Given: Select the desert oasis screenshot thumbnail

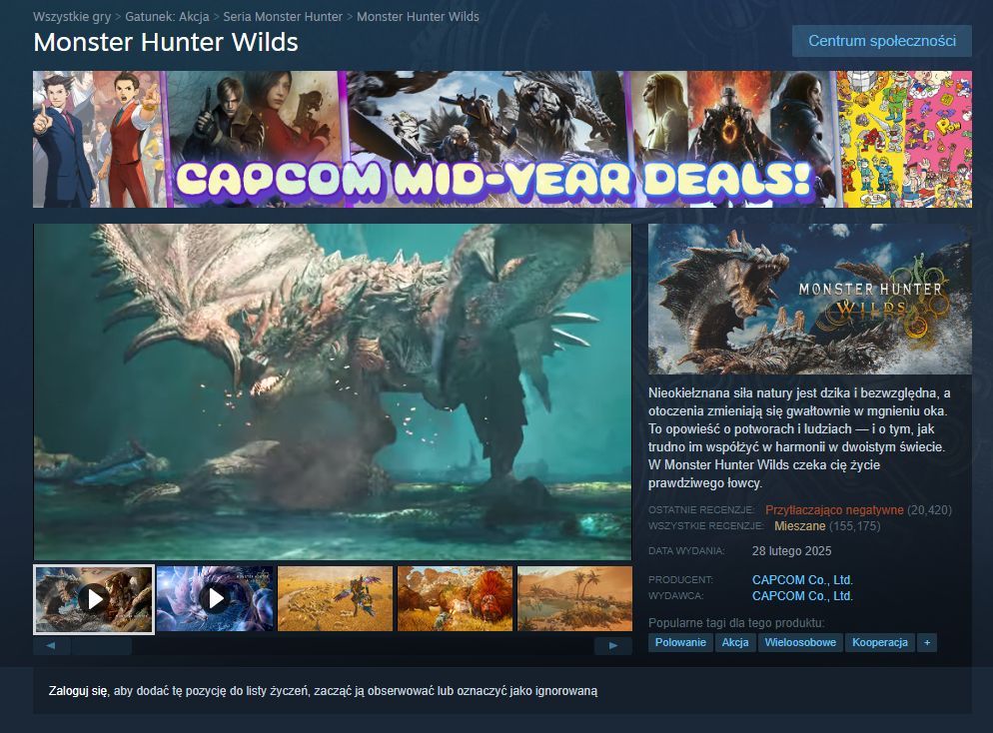Looking at the screenshot, I should [x=575, y=598].
